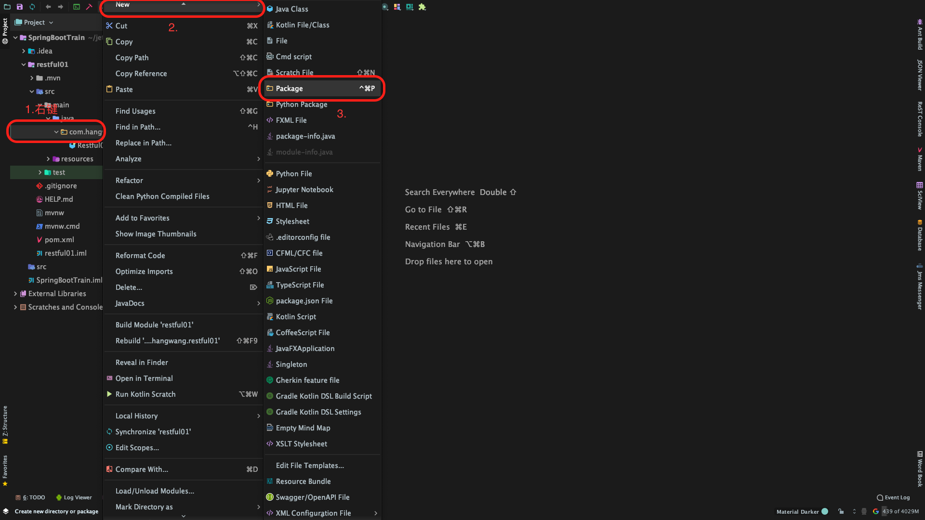Click the hector inspector icon in status bar

coord(864,511)
